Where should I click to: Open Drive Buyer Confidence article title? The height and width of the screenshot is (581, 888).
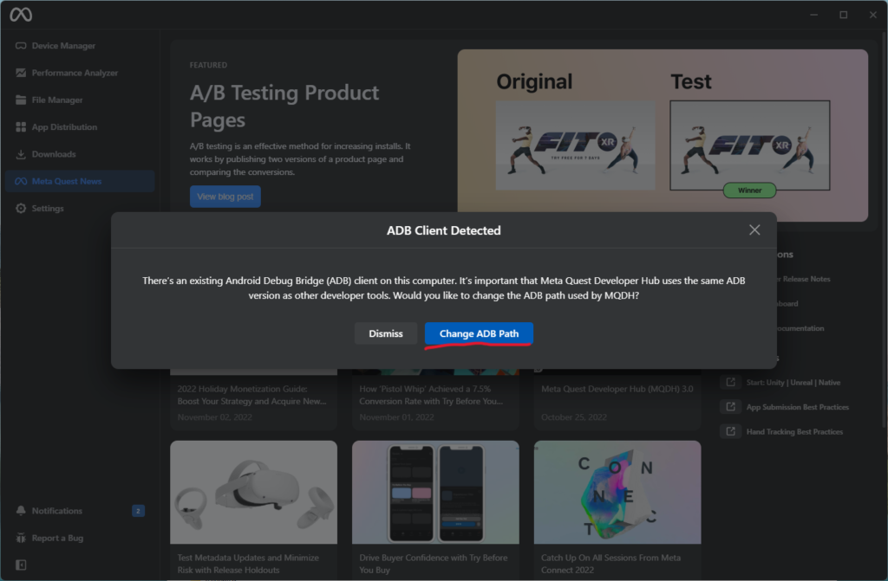point(434,564)
